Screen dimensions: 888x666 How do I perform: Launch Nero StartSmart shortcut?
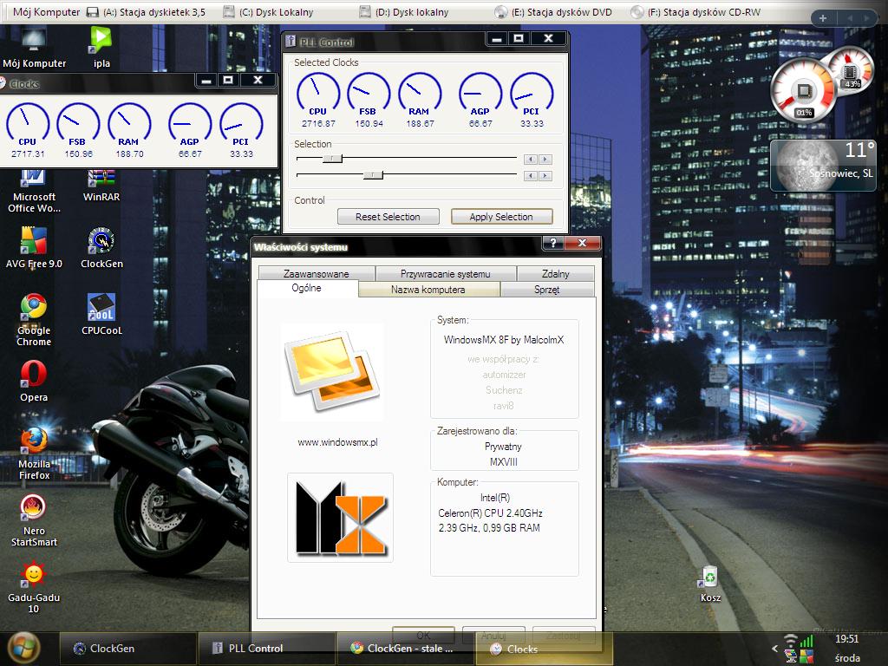(34, 520)
